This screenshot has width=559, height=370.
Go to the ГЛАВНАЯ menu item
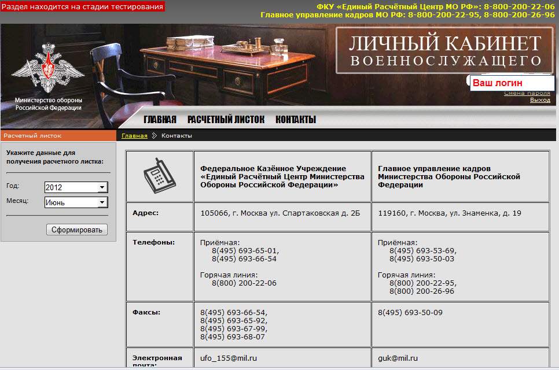pos(160,120)
